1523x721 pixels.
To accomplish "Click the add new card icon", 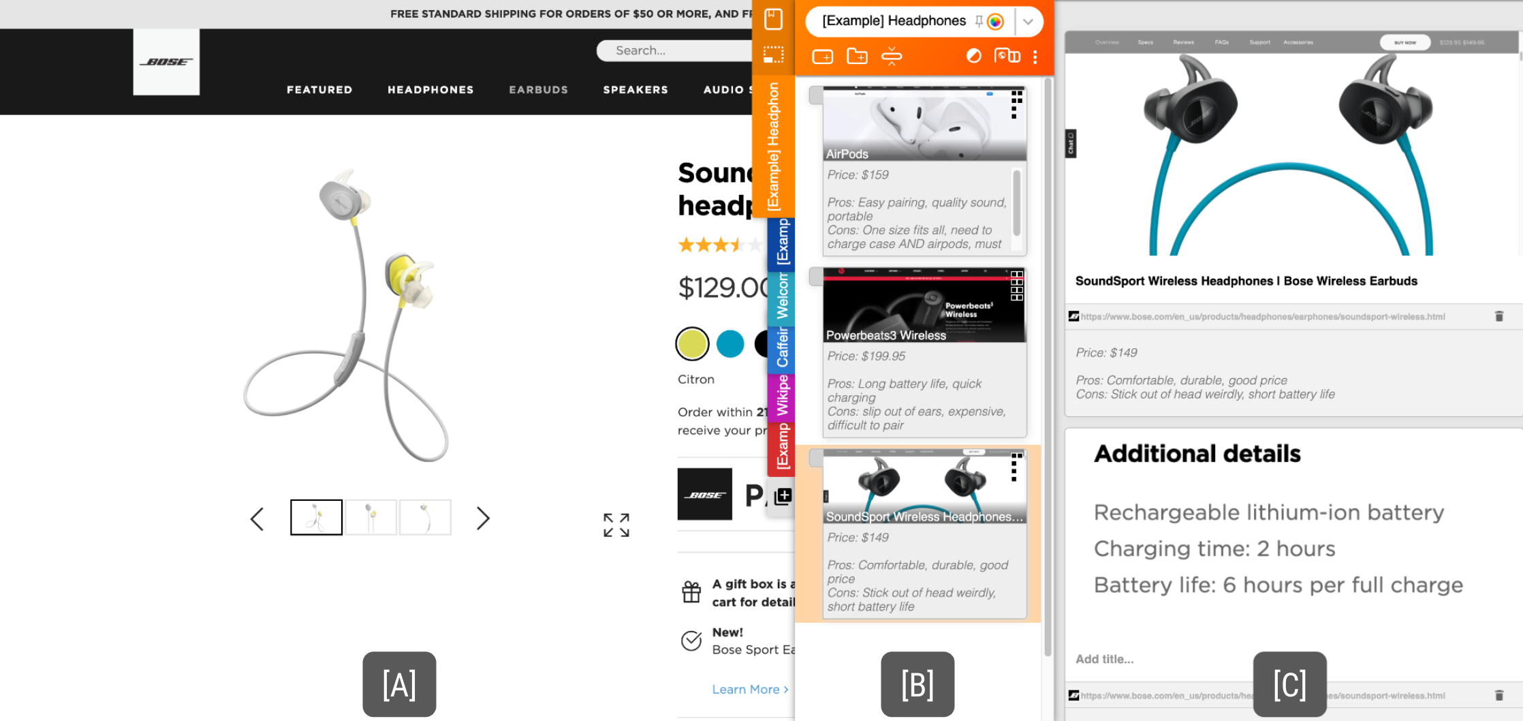I will coord(823,57).
